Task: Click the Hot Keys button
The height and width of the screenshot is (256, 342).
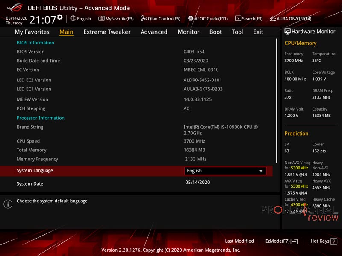Action: click(x=324, y=241)
